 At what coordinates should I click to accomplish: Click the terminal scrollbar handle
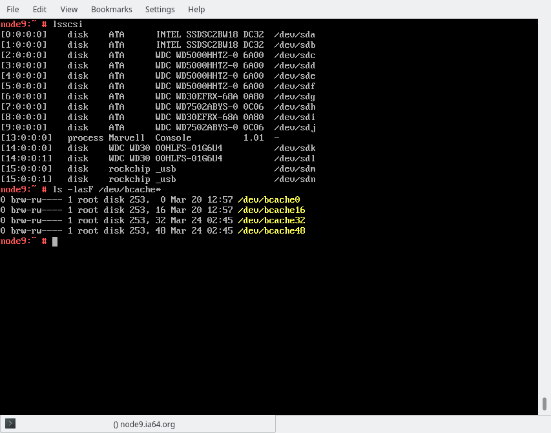coord(545,404)
